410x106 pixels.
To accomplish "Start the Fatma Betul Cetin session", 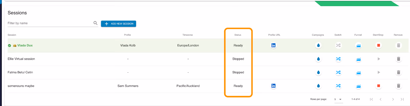I will point(379,72).
